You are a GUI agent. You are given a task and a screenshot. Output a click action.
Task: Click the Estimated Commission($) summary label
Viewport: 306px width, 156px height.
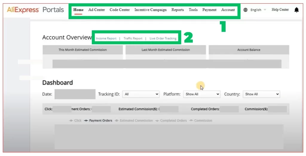138,109
